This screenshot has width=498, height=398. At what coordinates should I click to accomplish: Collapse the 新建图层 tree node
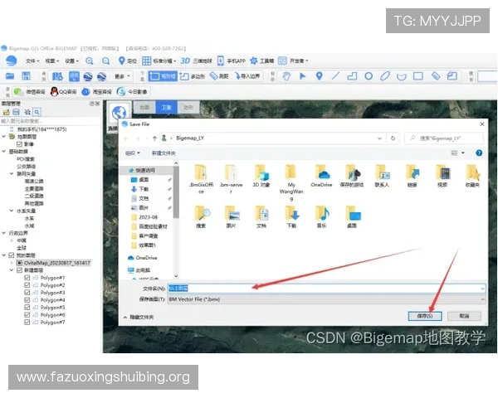[x=12, y=270]
